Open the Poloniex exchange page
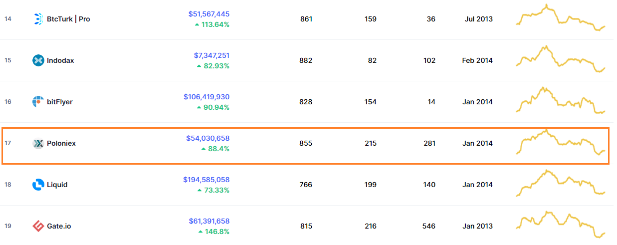Screen dimensions: 617x245 [x=61, y=143]
